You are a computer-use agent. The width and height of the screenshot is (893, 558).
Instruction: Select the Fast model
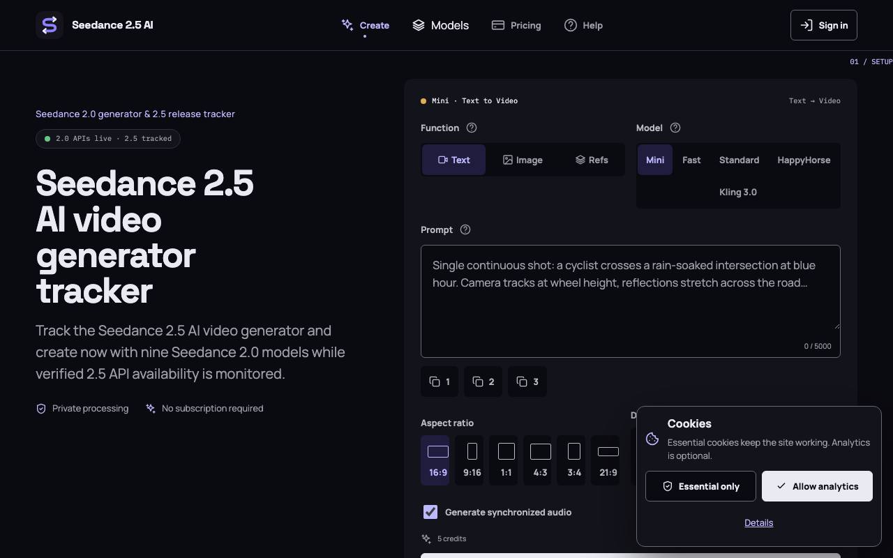coord(691,160)
